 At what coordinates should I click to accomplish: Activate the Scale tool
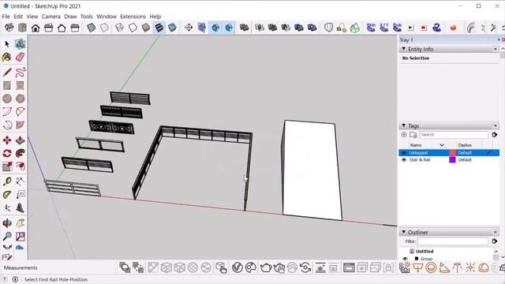point(7,166)
